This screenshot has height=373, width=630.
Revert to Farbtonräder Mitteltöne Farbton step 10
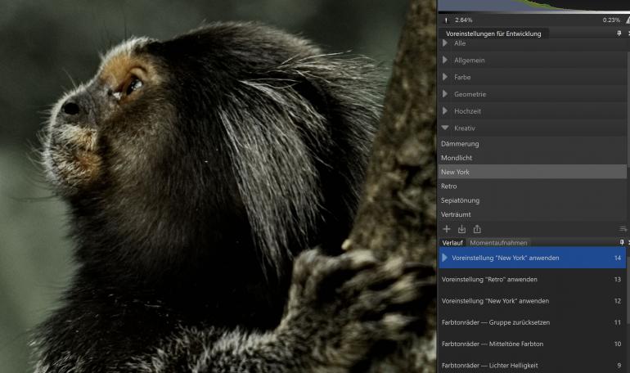pos(533,344)
